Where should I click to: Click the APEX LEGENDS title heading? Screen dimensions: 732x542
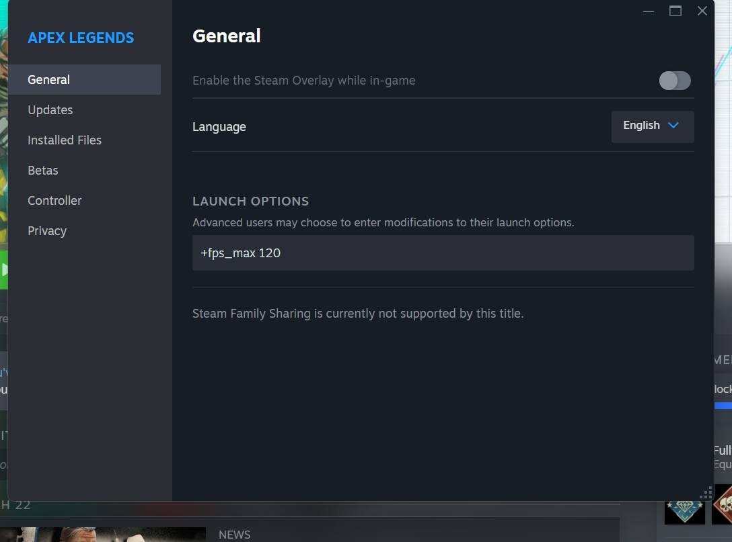[81, 38]
